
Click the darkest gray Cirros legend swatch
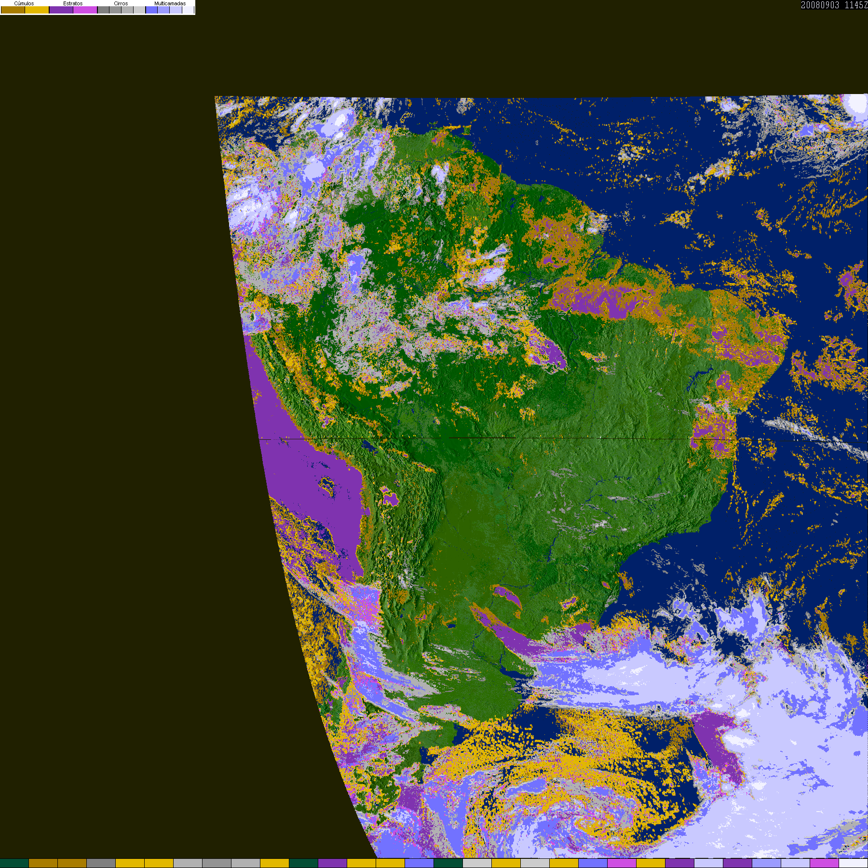tap(103, 10)
